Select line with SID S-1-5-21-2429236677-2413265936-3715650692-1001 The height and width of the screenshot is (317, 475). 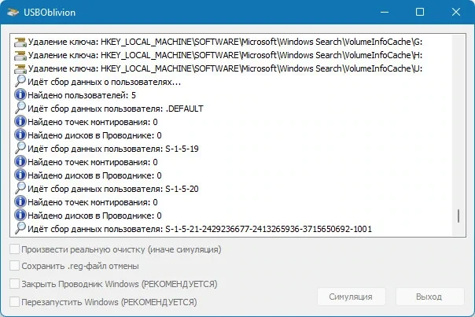(x=200, y=228)
